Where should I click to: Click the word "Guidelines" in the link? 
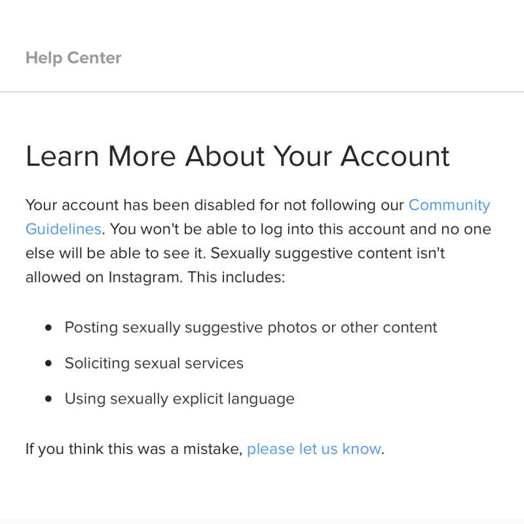click(63, 229)
